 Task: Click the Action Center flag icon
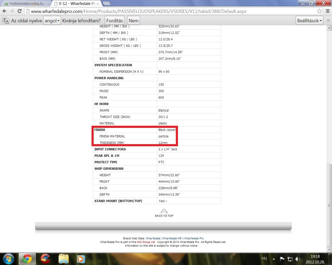[x=282, y=259]
